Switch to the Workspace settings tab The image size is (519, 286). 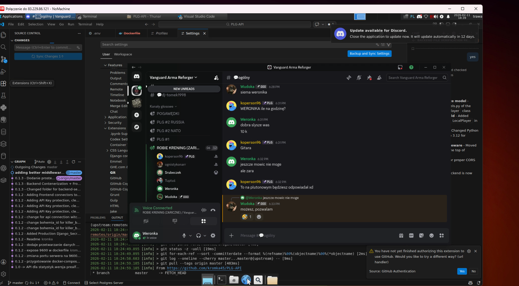pyautogui.click(x=123, y=54)
